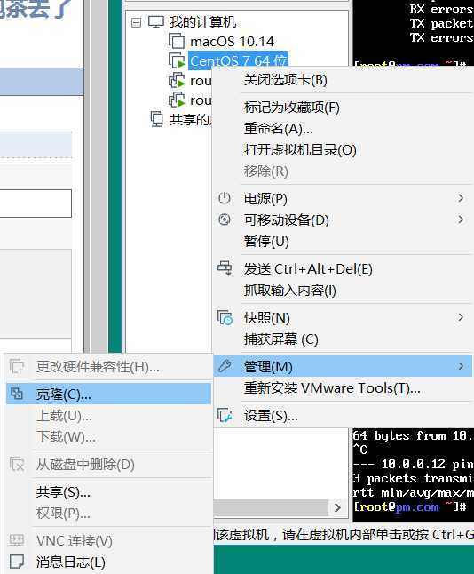Choose 共享(S)... in the submenu
The image size is (474, 574).
tap(63, 492)
